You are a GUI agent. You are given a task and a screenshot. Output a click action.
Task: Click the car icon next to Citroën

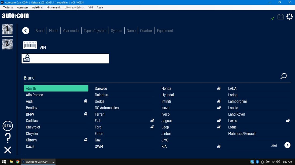(x=85, y=140)
